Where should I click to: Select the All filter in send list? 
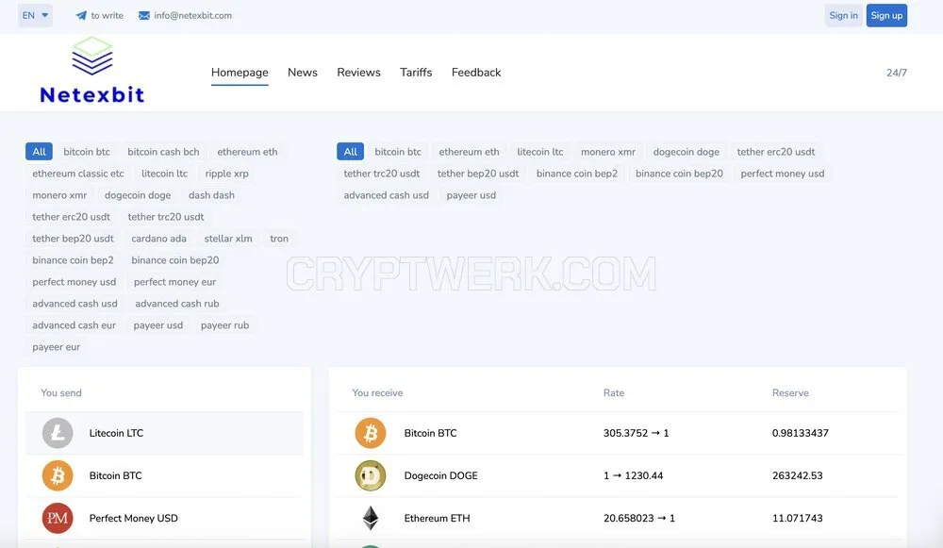(x=39, y=152)
